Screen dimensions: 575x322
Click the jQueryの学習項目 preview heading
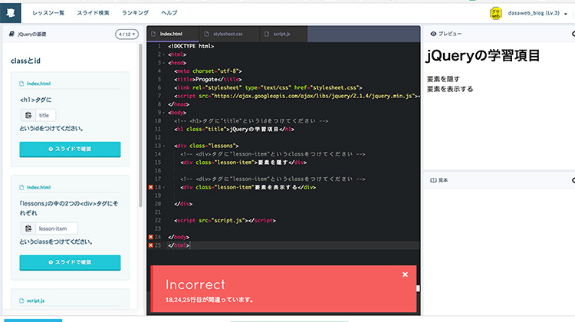(x=482, y=56)
